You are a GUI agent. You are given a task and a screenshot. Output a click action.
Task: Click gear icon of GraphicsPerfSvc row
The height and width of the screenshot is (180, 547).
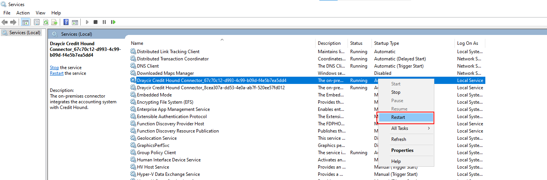[133, 145]
